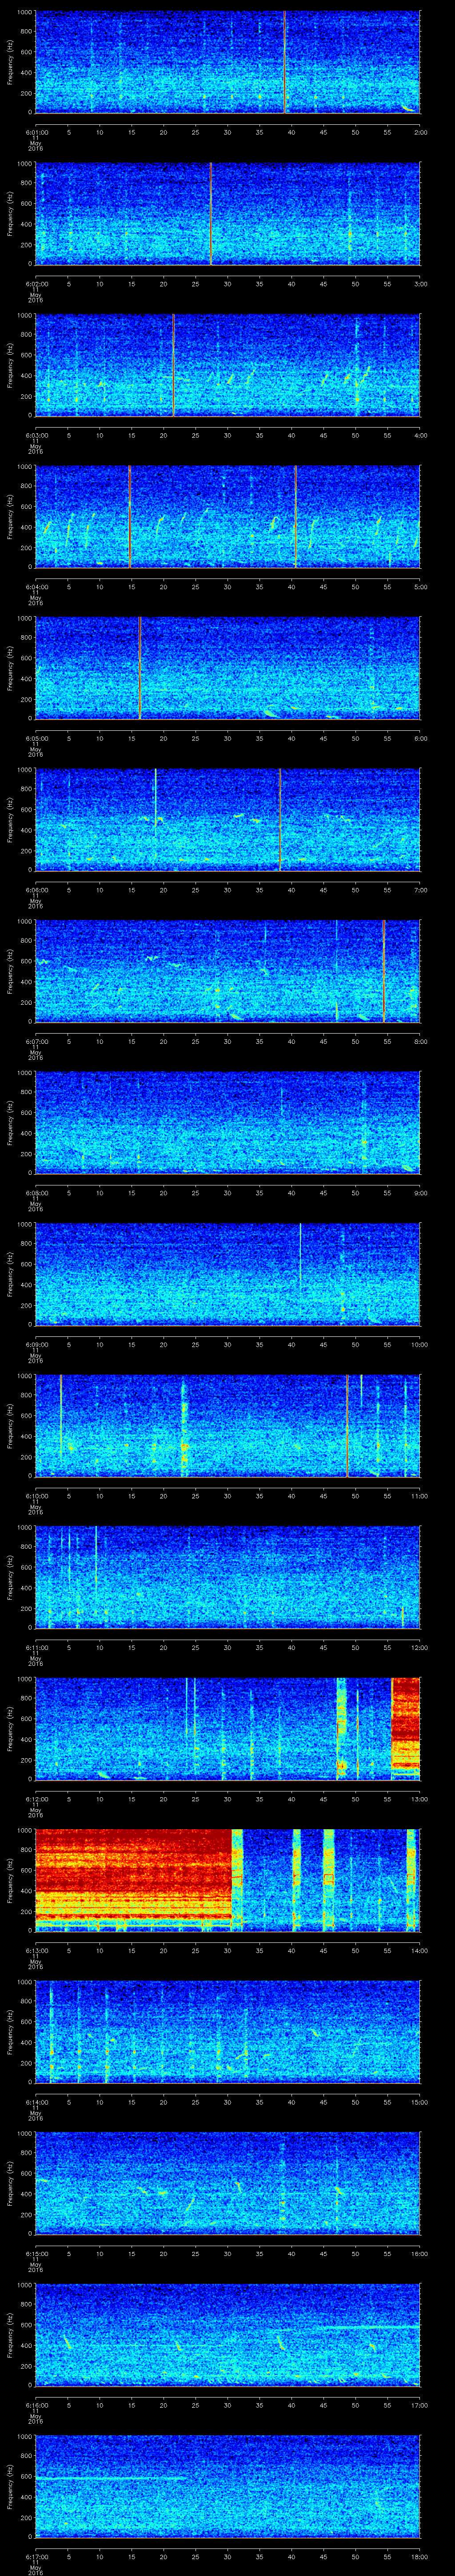
Task: Open the 6:07:00 minute spectrogram
Action: (228, 972)
